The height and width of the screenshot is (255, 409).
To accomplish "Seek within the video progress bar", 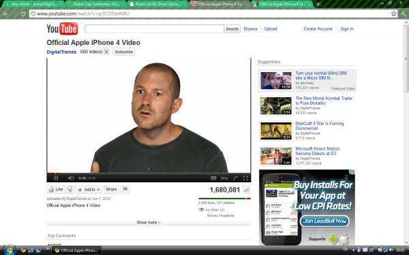I will [149, 173].
